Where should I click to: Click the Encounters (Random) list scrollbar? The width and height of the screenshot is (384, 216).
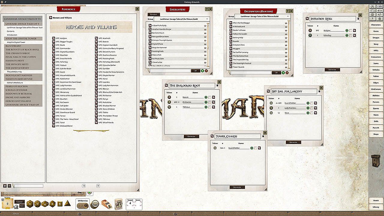(x=289, y=45)
